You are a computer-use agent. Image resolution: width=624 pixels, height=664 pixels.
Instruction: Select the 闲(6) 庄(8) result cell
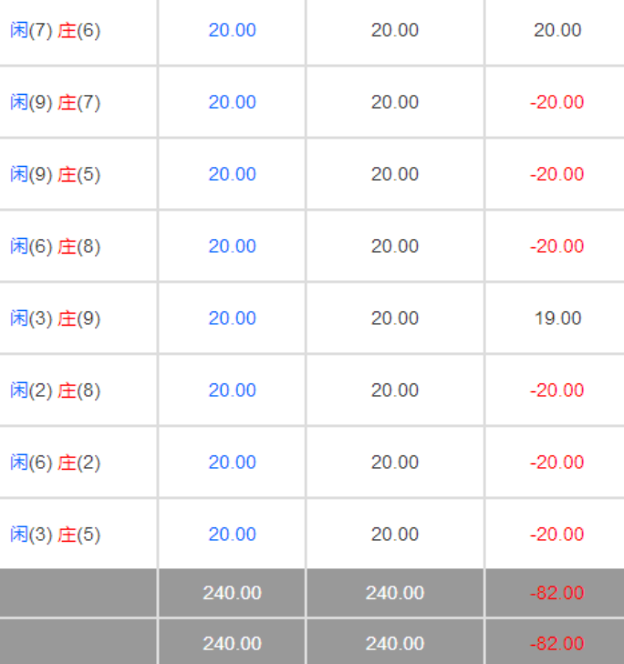click(x=56, y=246)
